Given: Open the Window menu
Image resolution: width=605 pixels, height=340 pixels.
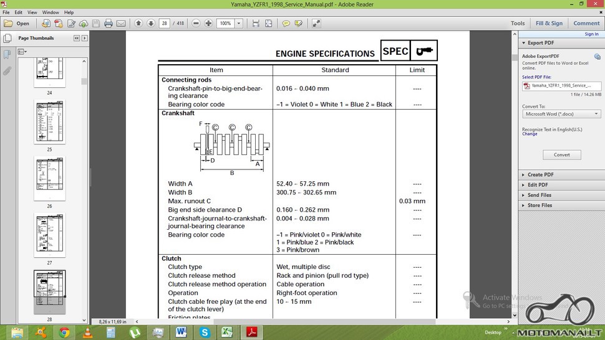Looking at the screenshot, I should point(51,12).
